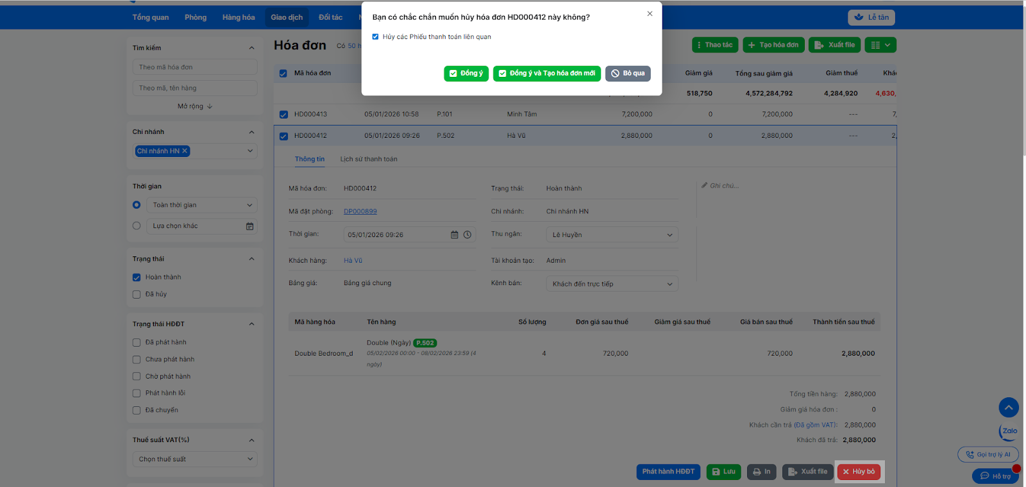This screenshot has width=1026, height=487.
Task: Check the Phát hành lỗi filter
Action: 137,393
